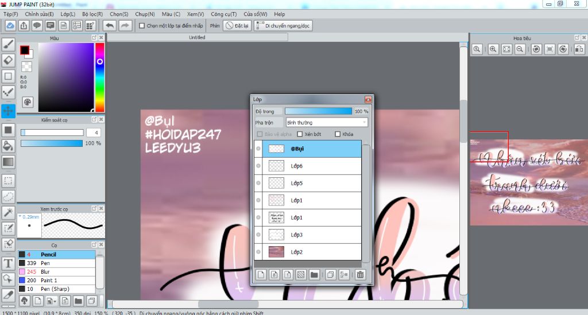The width and height of the screenshot is (588, 315).
Task: Click the cloud save icon
Action: [x=10, y=25]
